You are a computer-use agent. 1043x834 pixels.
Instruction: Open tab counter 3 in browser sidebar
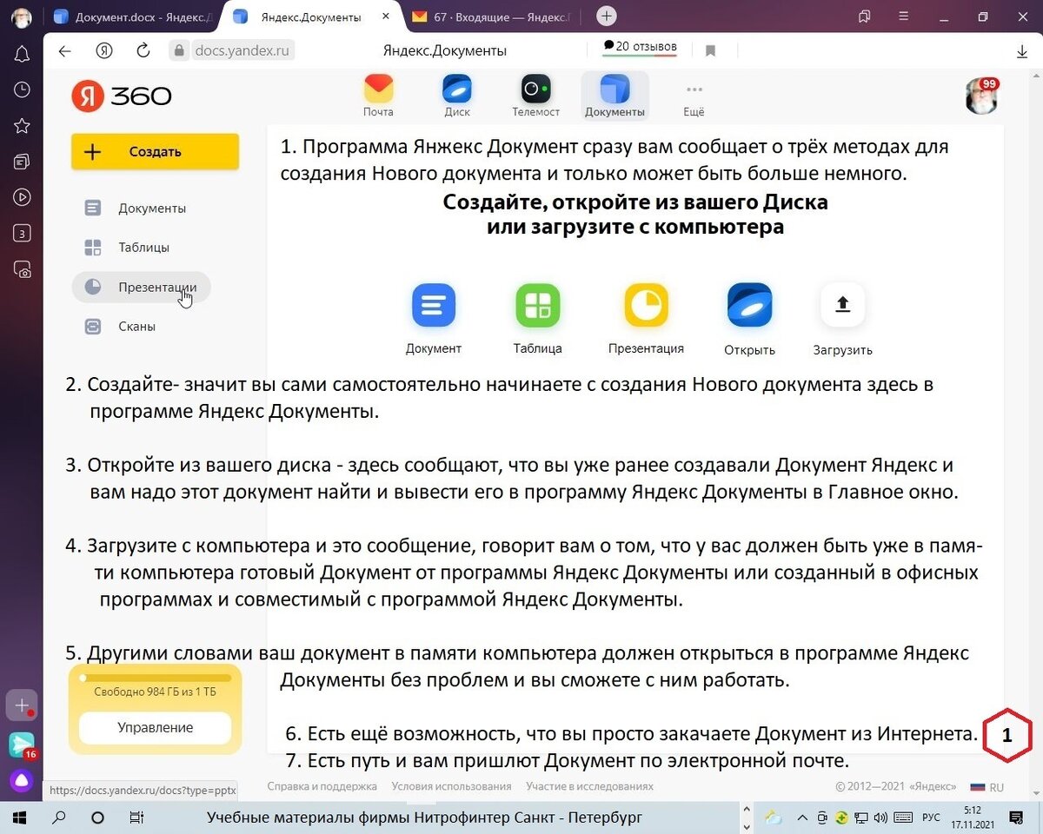pos(23,233)
